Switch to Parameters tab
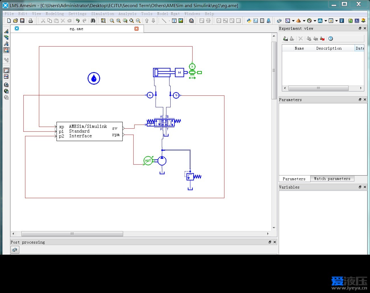 (294, 179)
